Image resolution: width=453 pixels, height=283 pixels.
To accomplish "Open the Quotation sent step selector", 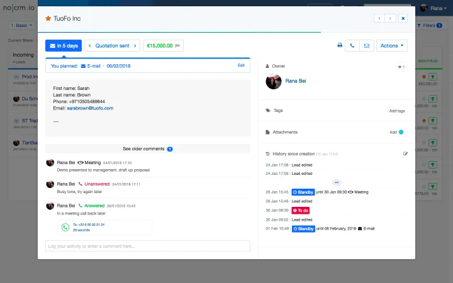I will coord(112,46).
